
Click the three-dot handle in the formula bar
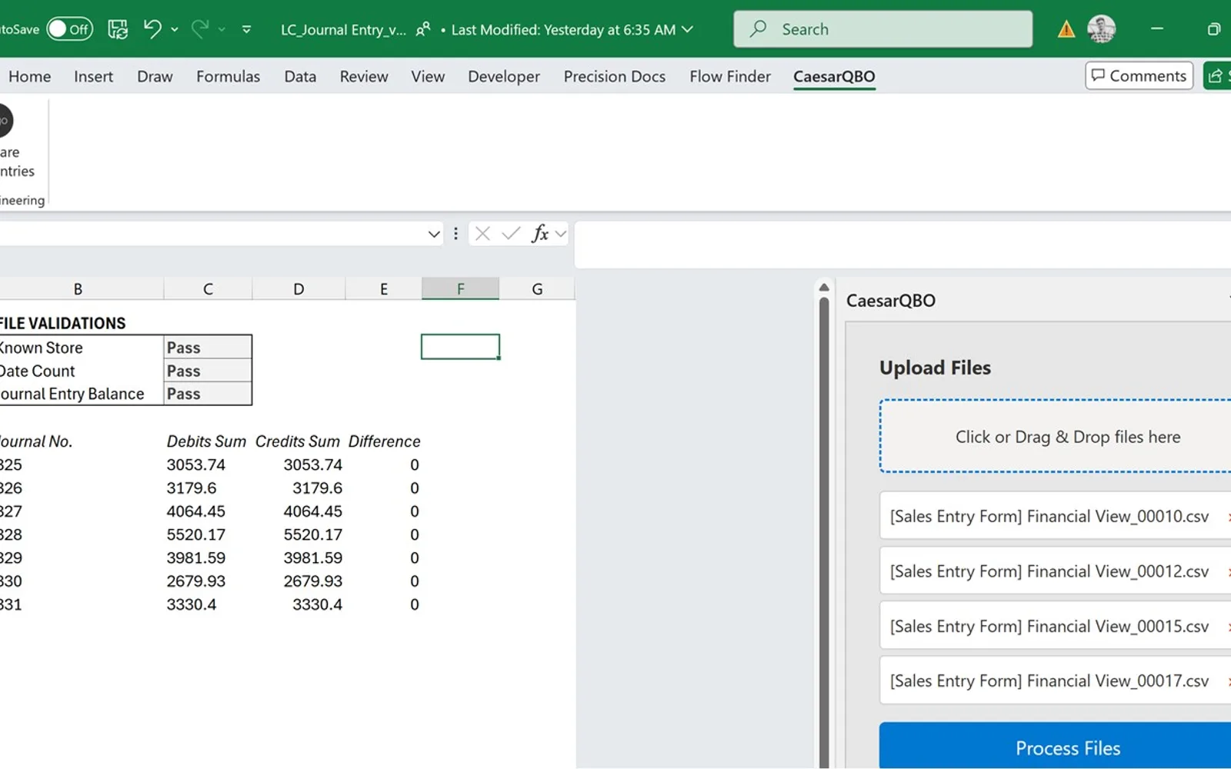pyautogui.click(x=455, y=233)
